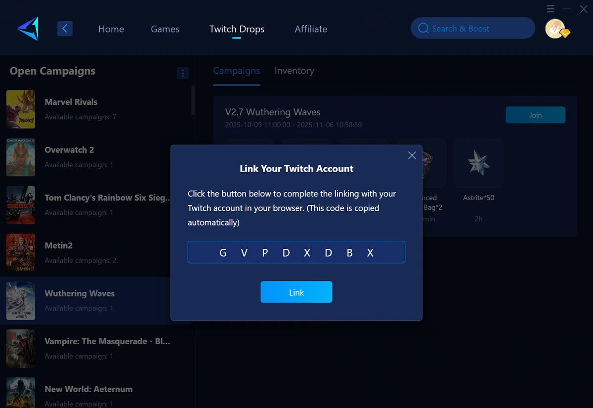Image resolution: width=593 pixels, height=408 pixels.
Task: Switch to the Inventory tab
Action: (x=294, y=71)
